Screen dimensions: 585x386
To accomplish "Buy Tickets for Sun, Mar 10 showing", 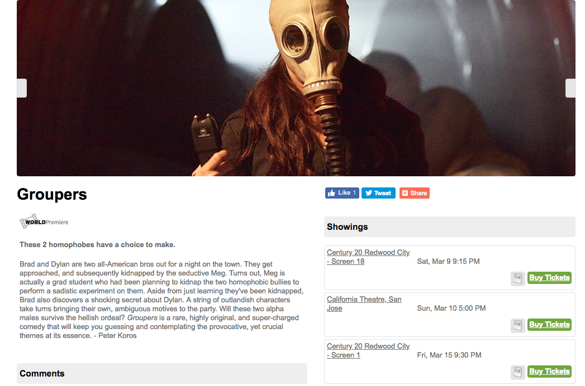I will point(549,325).
